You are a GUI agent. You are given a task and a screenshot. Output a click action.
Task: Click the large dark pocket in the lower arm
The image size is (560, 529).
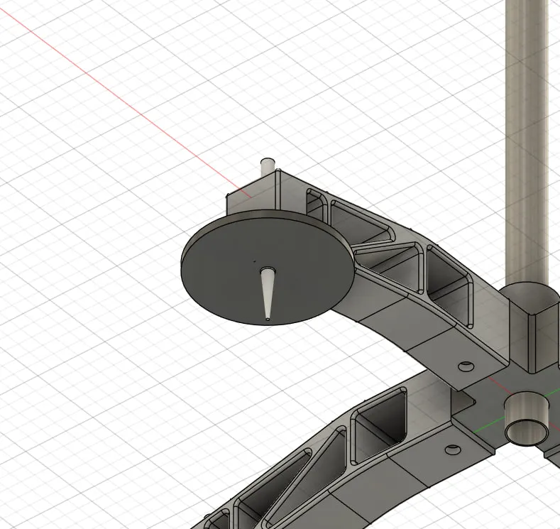click(380, 423)
